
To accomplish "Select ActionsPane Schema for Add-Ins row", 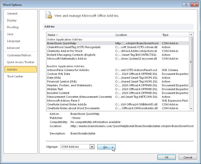I will tap(118, 70).
